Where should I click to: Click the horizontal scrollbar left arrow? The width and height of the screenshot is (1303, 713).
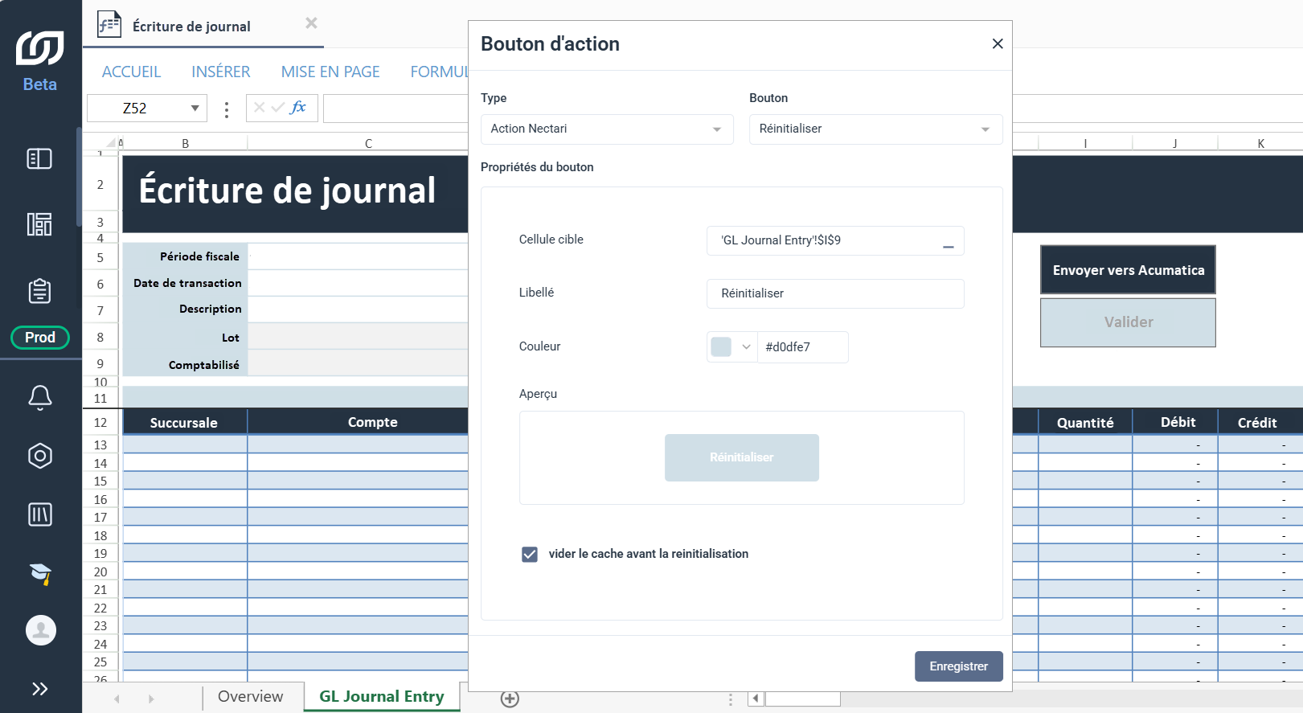756,699
